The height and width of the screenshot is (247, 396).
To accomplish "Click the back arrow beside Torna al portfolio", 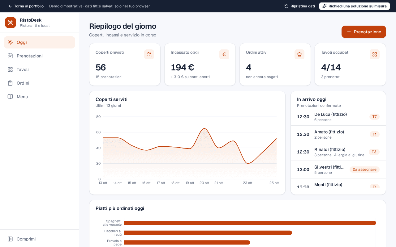I will point(10,6).
